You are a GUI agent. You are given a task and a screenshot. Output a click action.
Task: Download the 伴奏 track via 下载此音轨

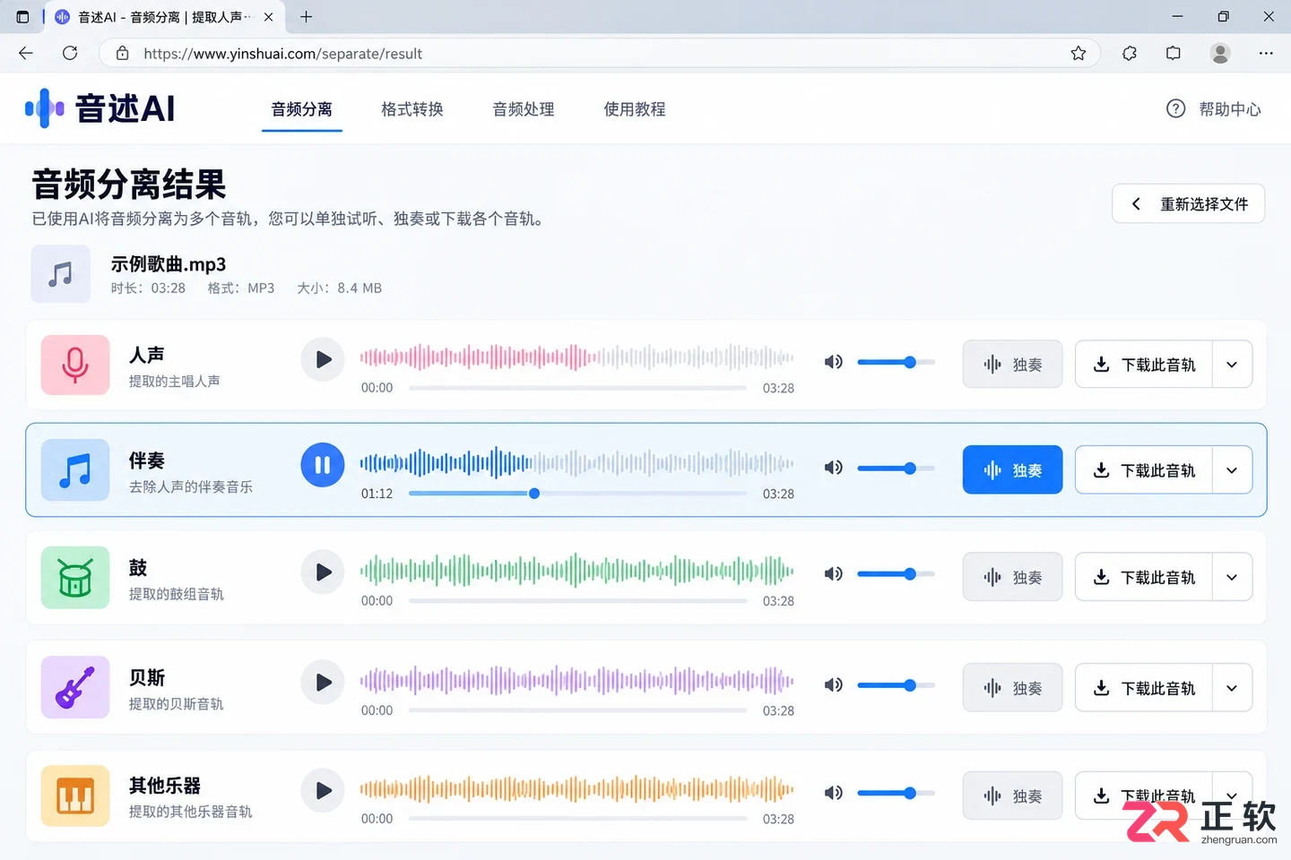(1144, 470)
